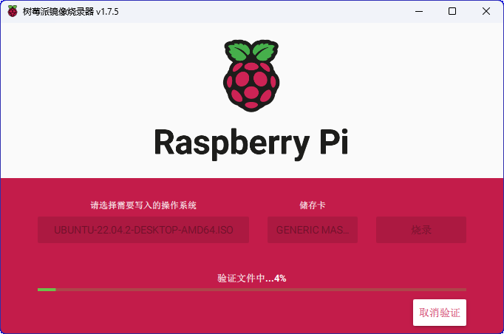The height and width of the screenshot is (334, 504).
Task: Click the GENERIC MAS... storage card button
Action: coord(313,230)
